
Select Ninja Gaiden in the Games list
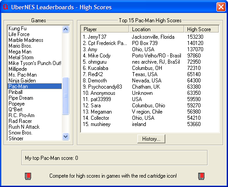(x=35, y=81)
